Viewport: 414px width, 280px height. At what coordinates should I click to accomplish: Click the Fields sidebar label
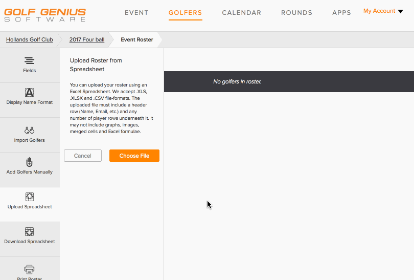[29, 71]
